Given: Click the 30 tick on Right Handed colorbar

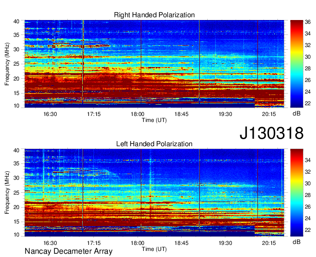Looking at the screenshot, I should (x=308, y=57).
